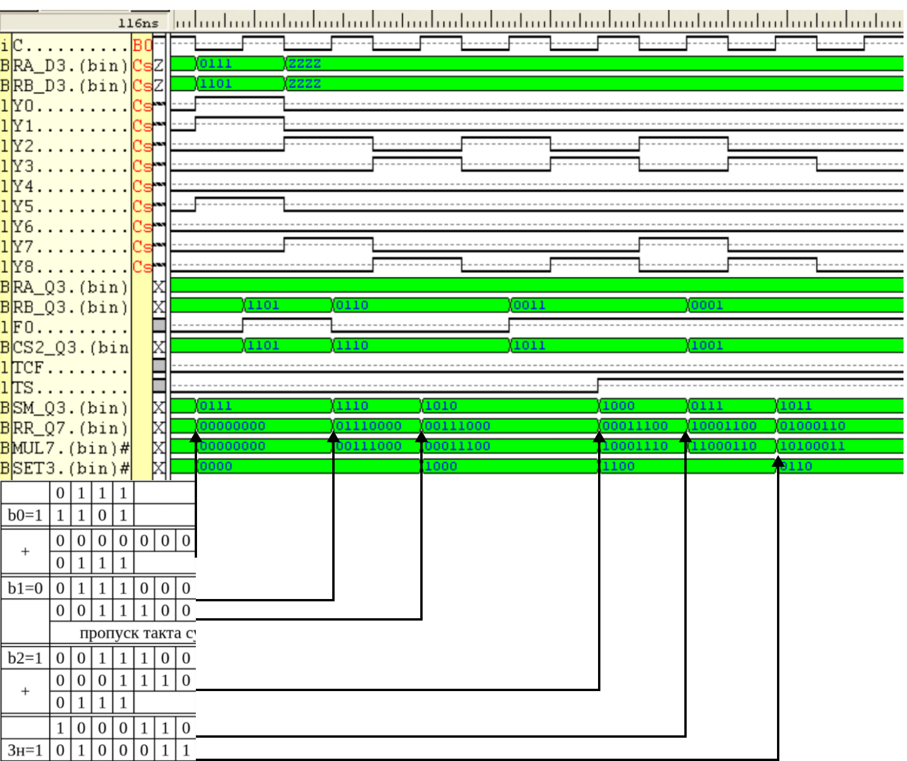The image size is (907, 761).
Task: Select the CS2_Q3 bus signal name
Action: [70, 348]
